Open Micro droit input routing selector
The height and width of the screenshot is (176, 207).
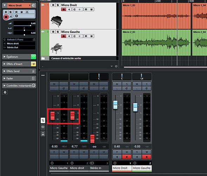[19, 44]
